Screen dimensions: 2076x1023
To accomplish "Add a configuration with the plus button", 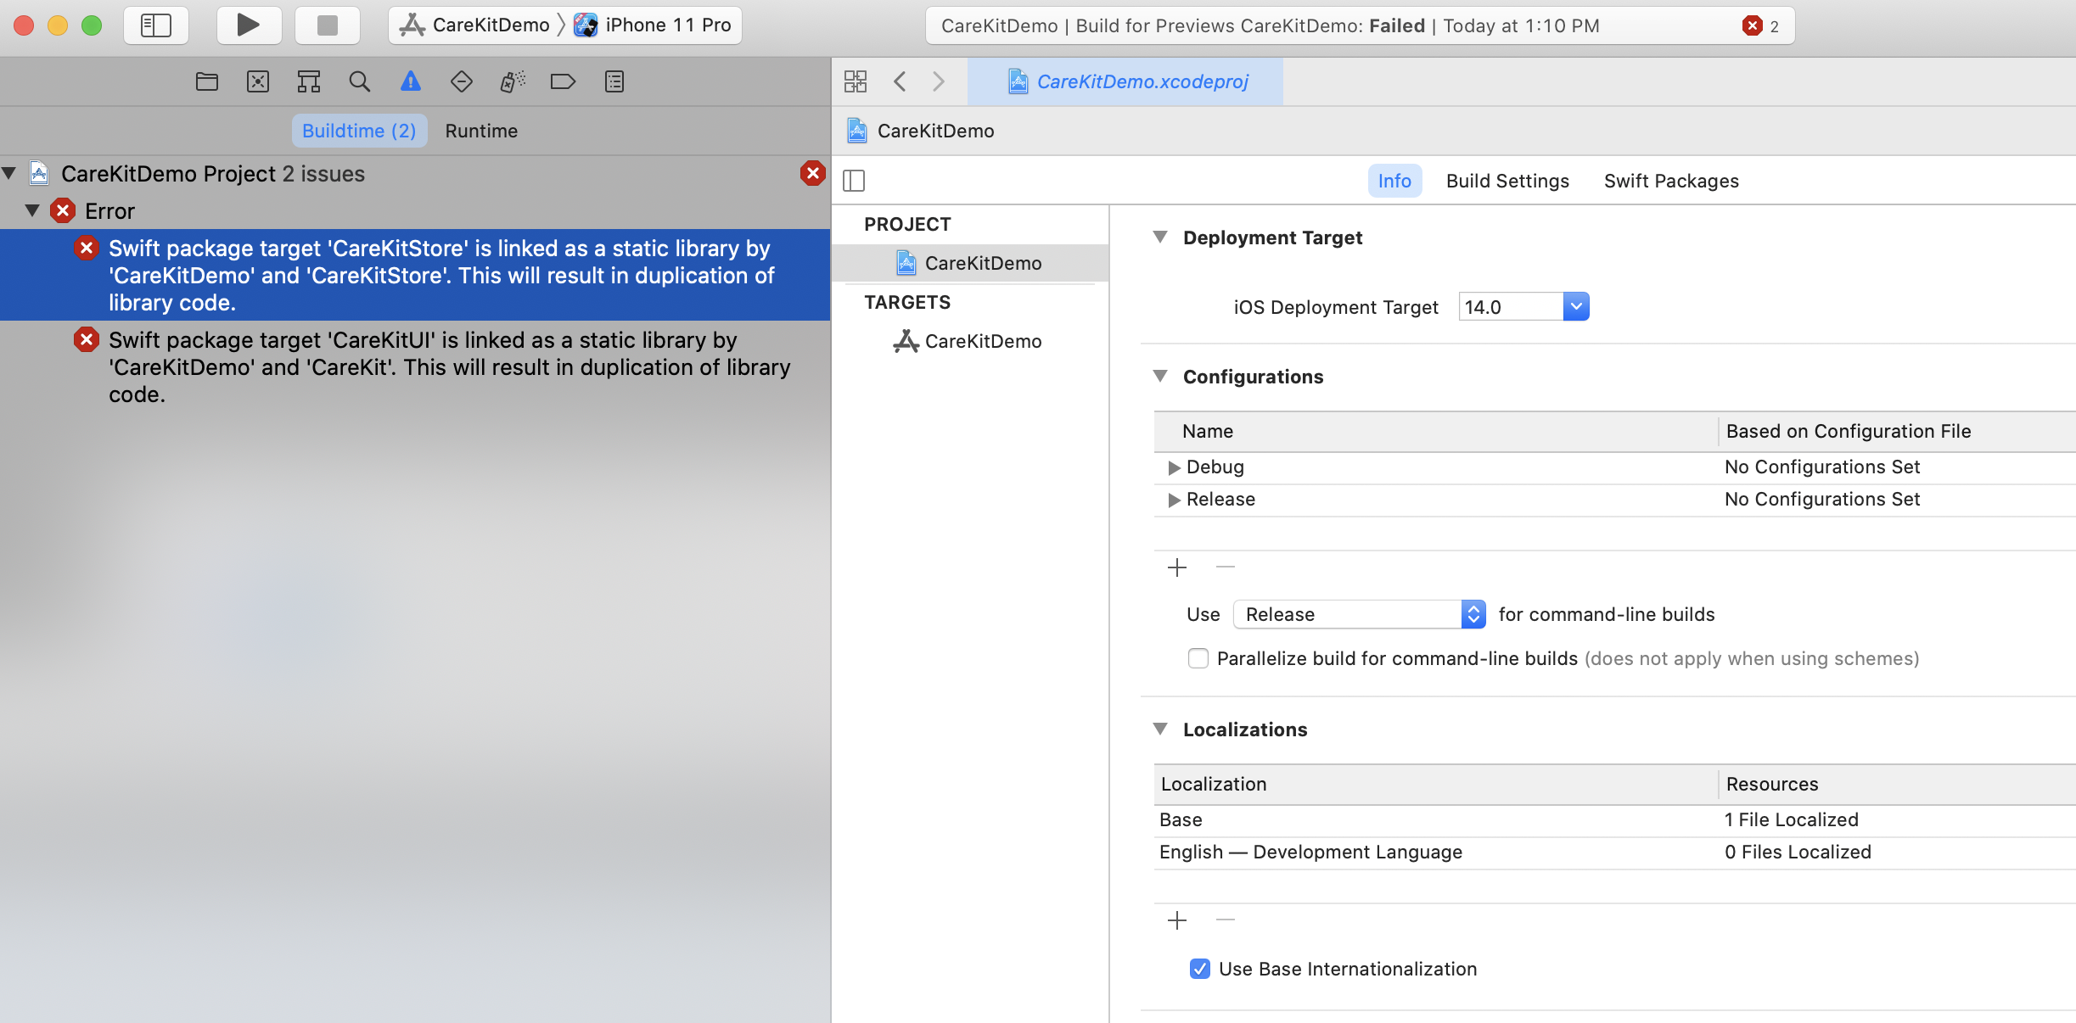I will click(1176, 567).
